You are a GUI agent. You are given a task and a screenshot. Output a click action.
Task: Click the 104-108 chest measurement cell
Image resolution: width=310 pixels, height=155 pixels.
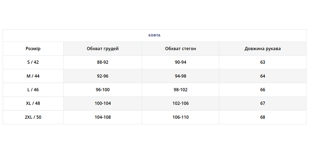pos(103,117)
